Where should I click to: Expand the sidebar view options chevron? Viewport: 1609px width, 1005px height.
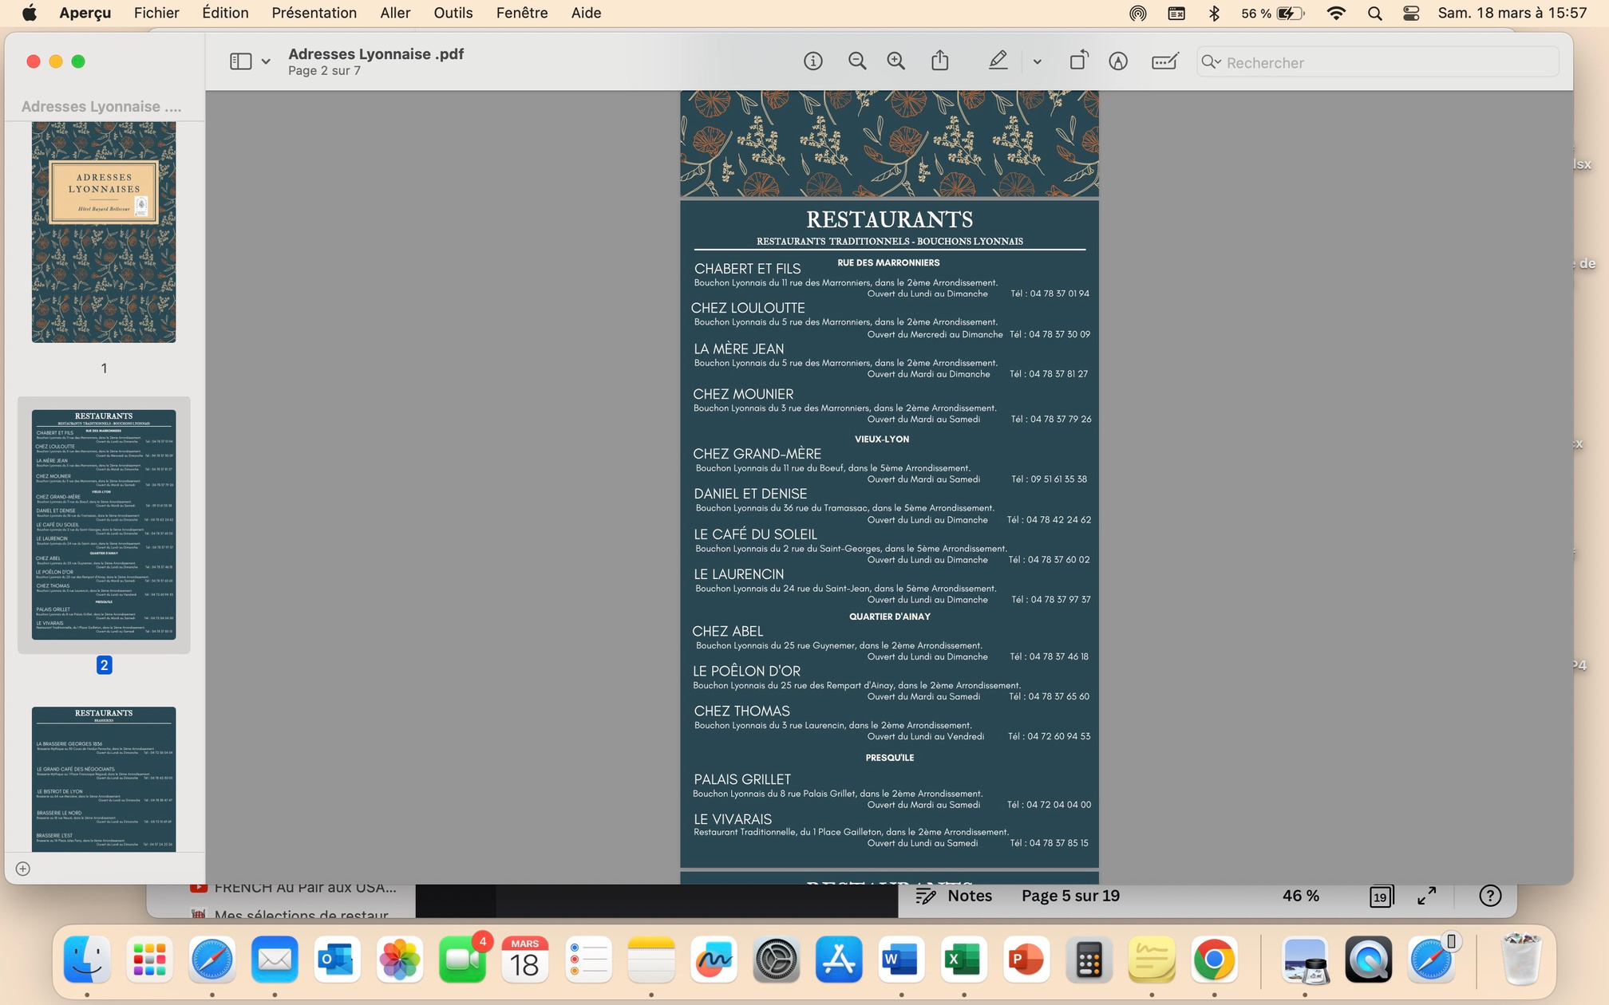tap(266, 61)
